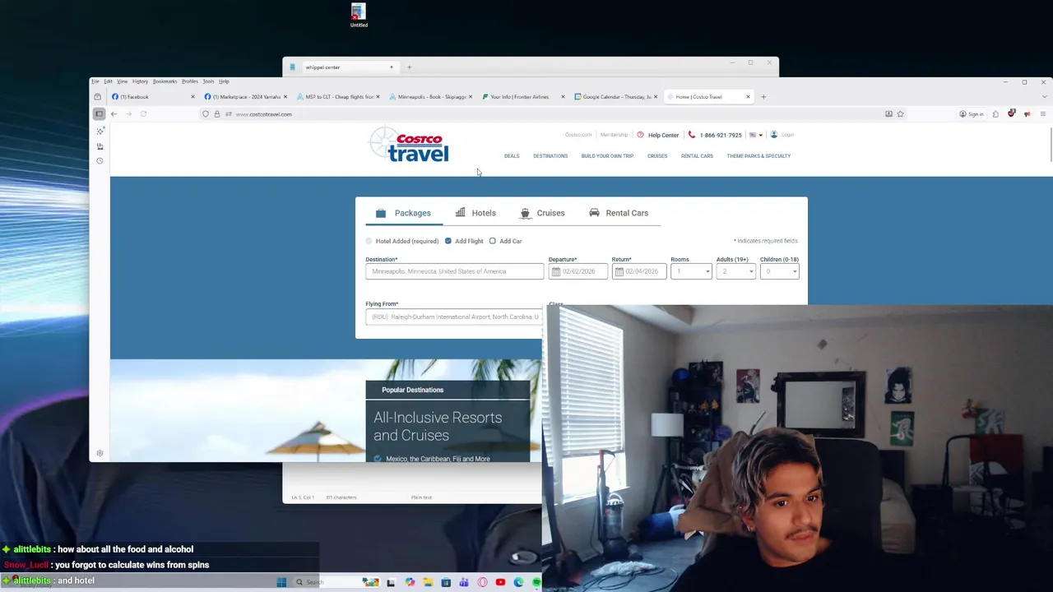Select the Hotels search tab
Image resolution: width=1053 pixels, height=592 pixels.
(476, 213)
